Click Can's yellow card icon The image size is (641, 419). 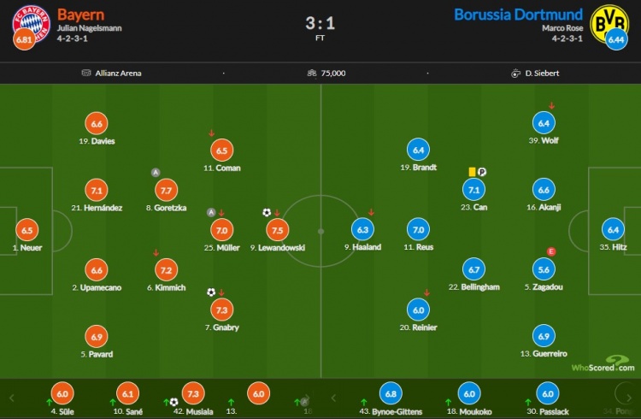click(x=472, y=172)
